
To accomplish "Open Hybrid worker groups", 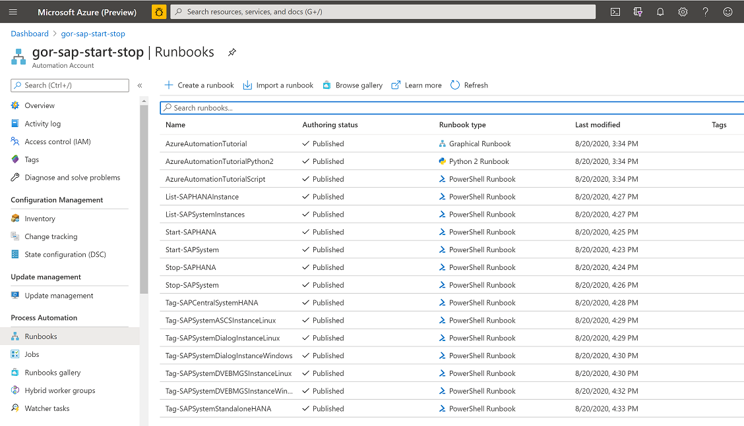I will point(60,390).
